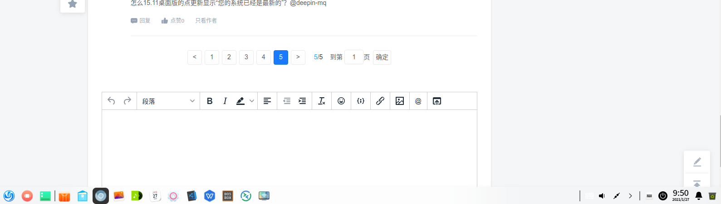Clear text formatting with Tx icon

(x=322, y=101)
